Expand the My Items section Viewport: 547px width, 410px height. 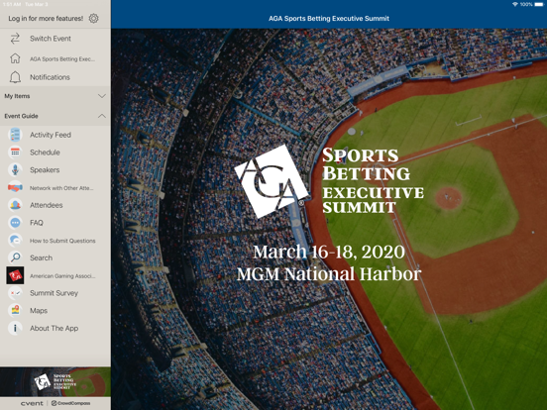pyautogui.click(x=55, y=96)
